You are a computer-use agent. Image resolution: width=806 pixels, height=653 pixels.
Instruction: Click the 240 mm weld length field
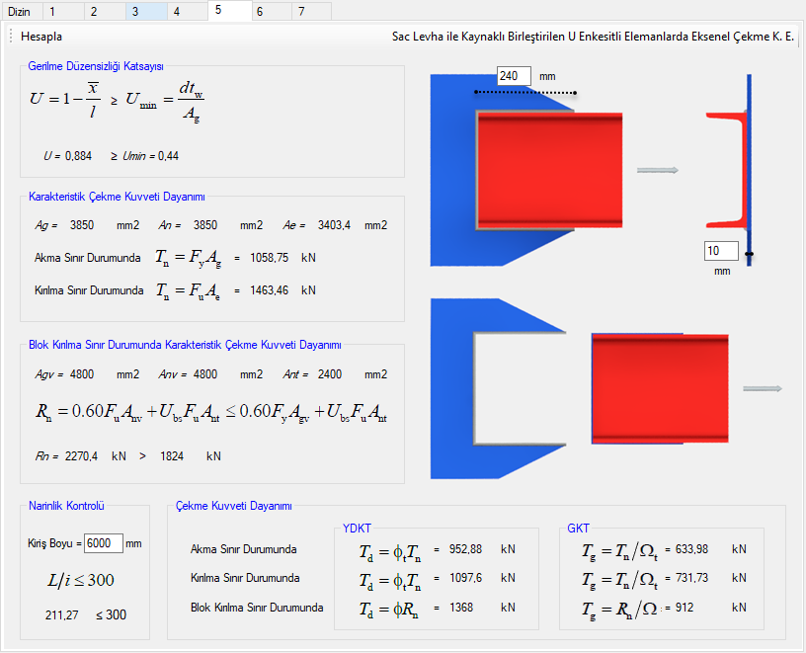pyautogui.click(x=514, y=76)
